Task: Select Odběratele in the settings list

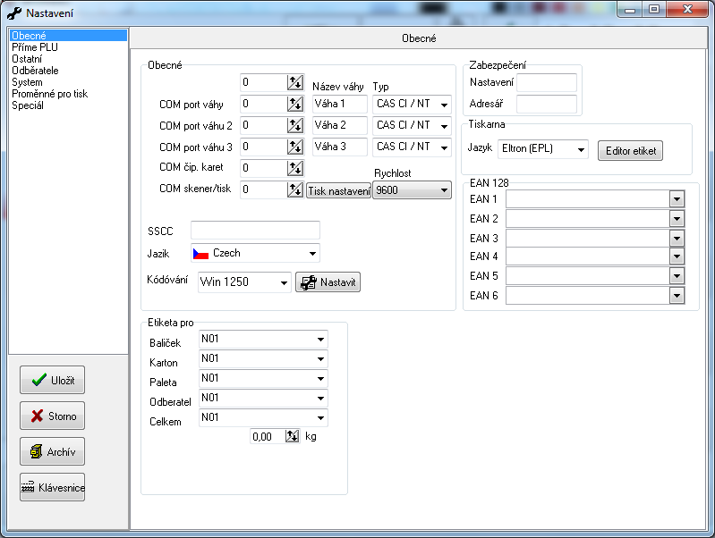Action: coord(37,71)
